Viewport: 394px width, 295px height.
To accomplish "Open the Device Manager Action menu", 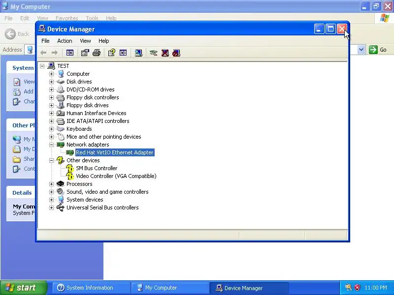I will [65, 41].
